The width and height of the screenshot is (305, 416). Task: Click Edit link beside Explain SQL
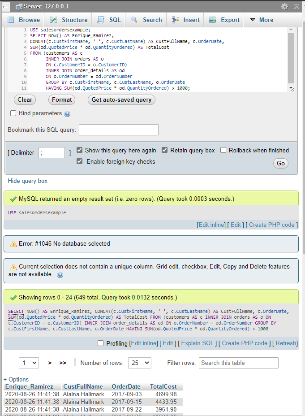tap(168, 343)
